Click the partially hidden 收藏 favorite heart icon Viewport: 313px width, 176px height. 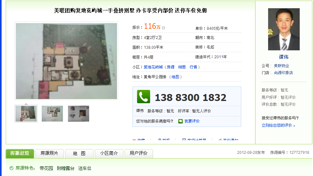pyautogui.click(x=134, y=140)
